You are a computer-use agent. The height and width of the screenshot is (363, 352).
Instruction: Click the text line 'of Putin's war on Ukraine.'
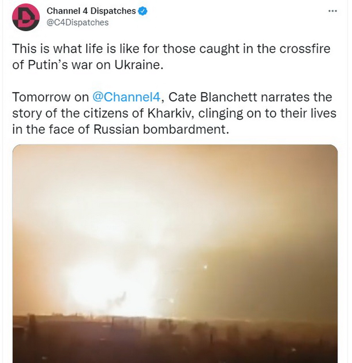click(87, 65)
